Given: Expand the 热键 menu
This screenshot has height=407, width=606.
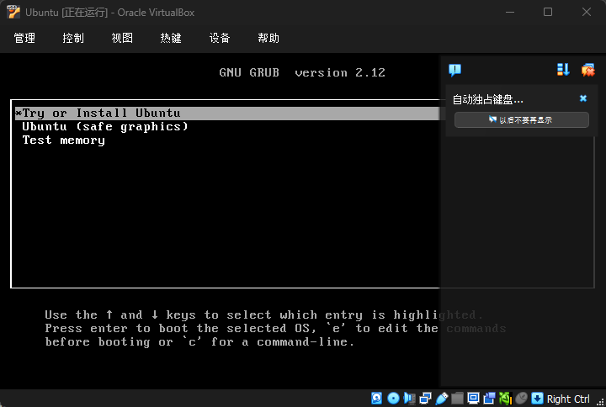Looking at the screenshot, I should pyautogui.click(x=171, y=38).
